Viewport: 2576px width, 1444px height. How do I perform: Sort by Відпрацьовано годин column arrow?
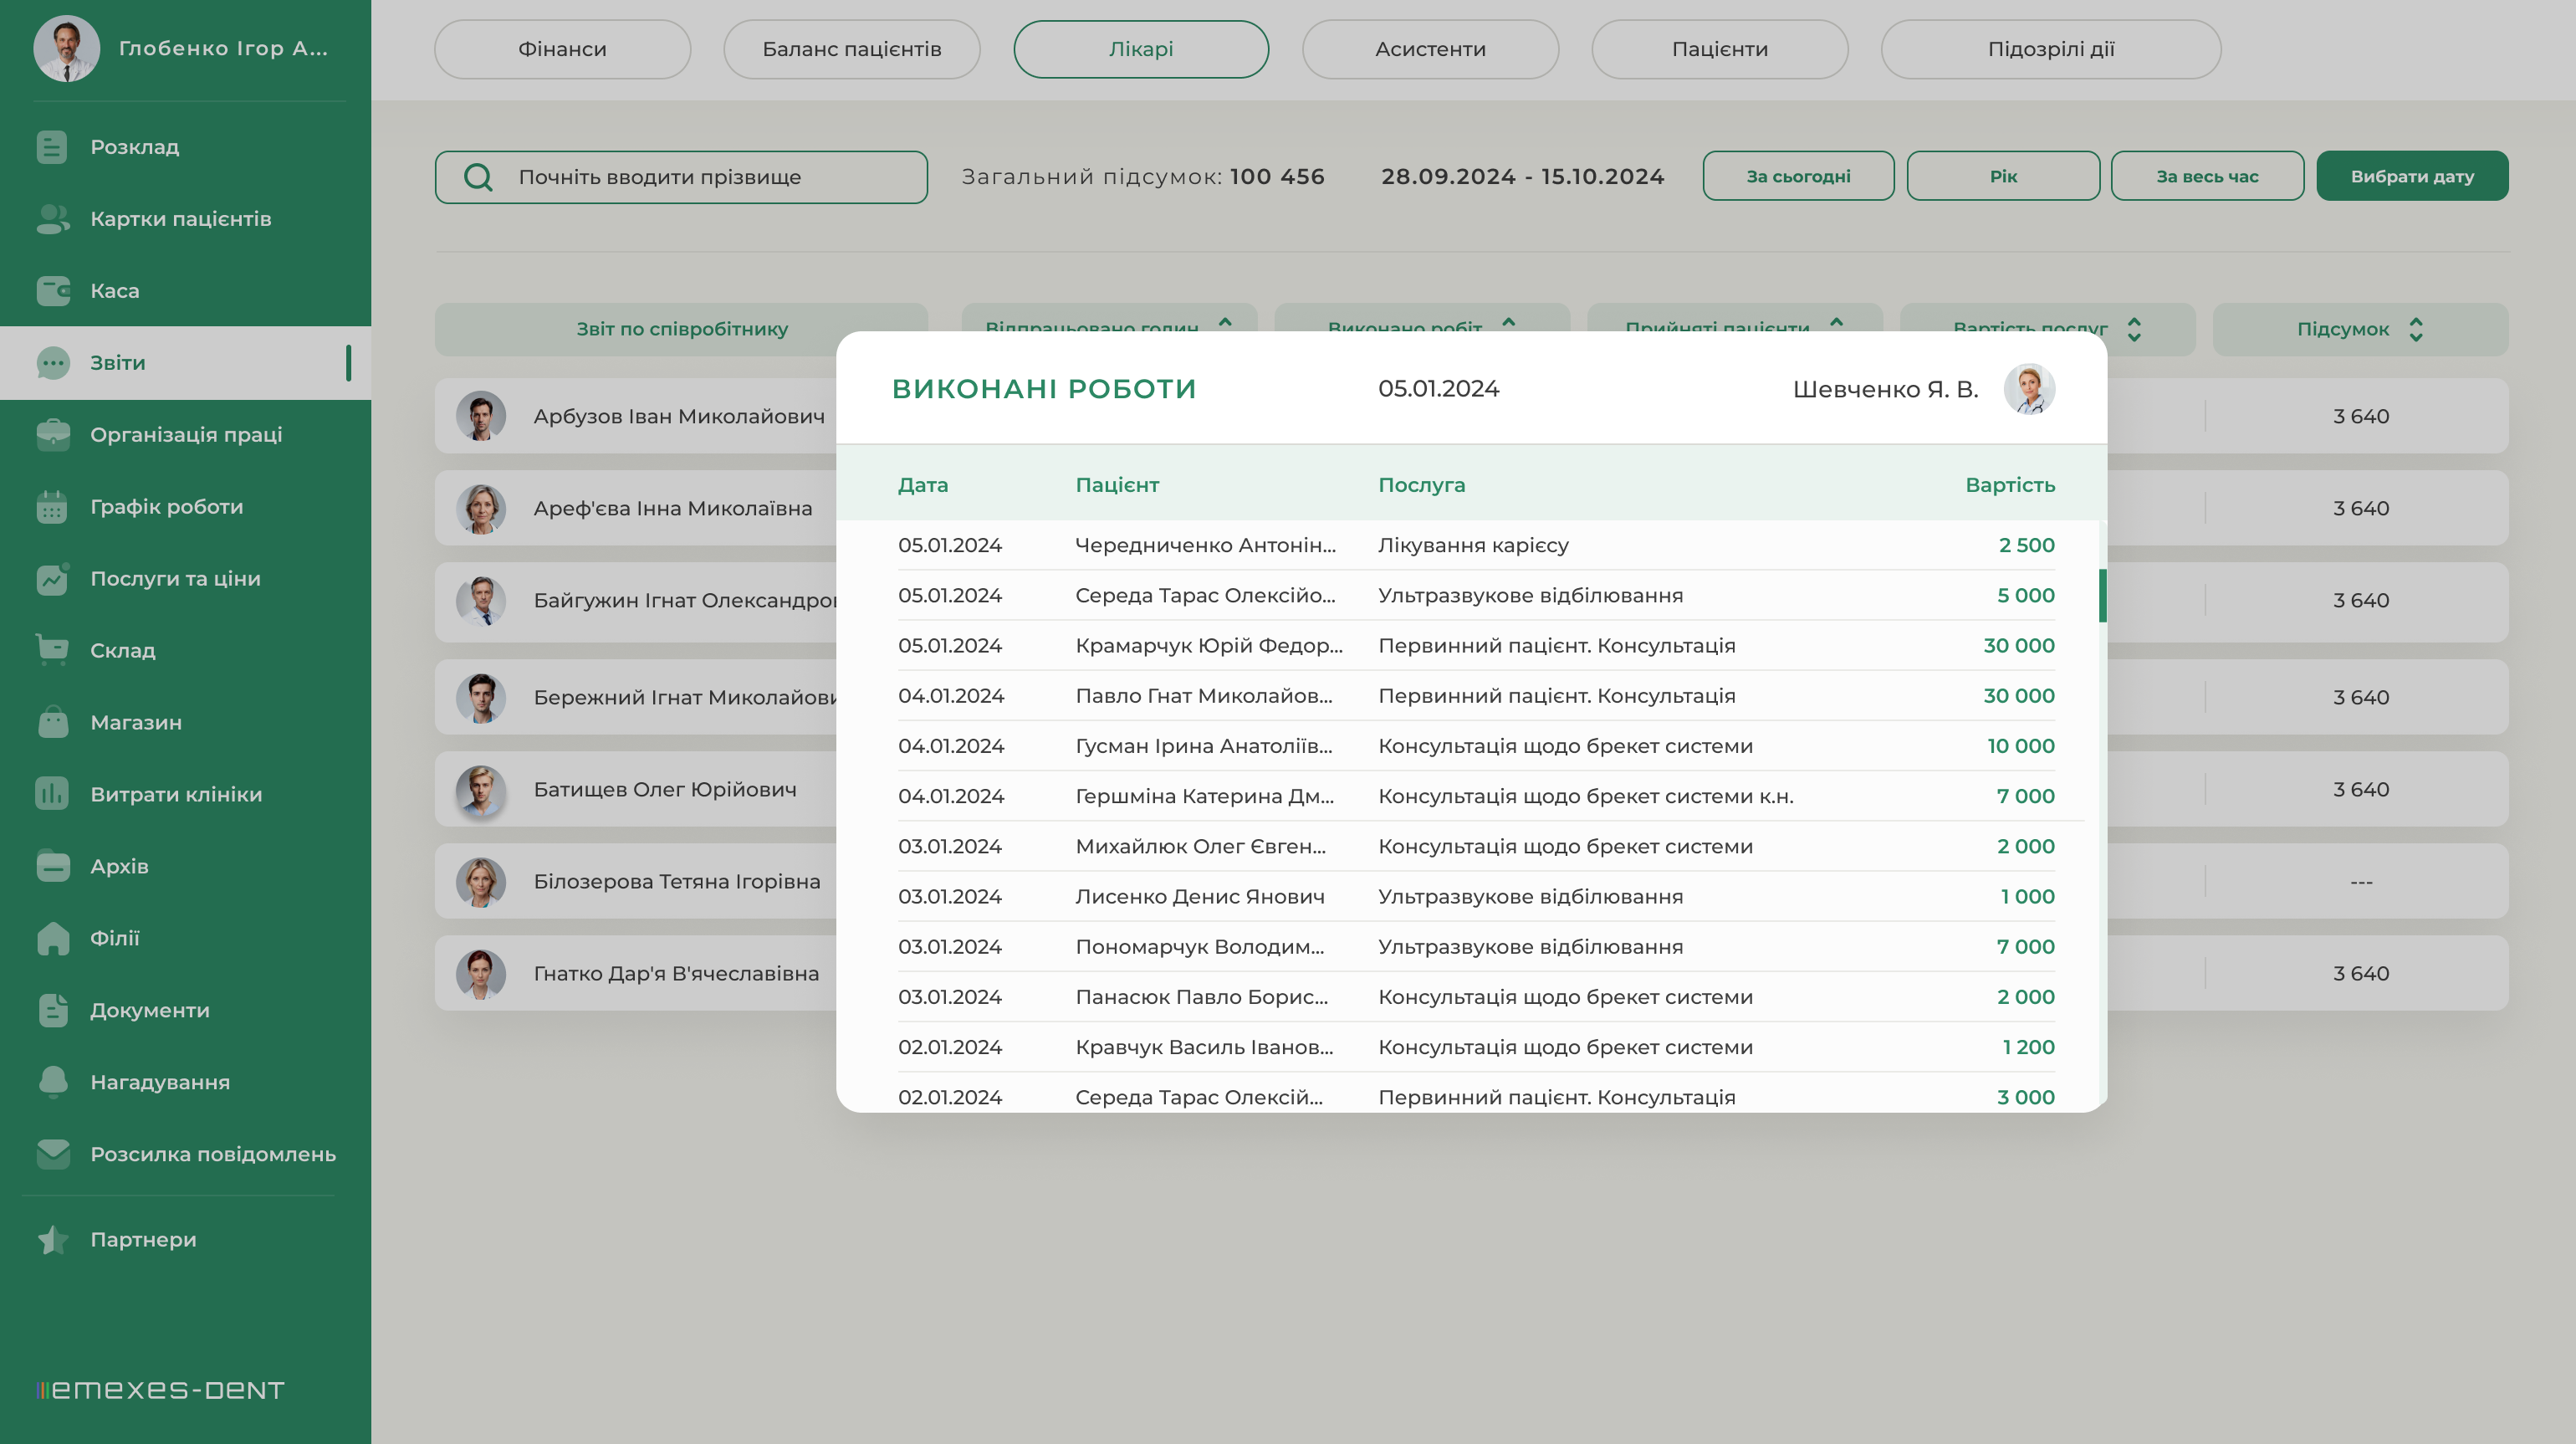pos(1225,322)
